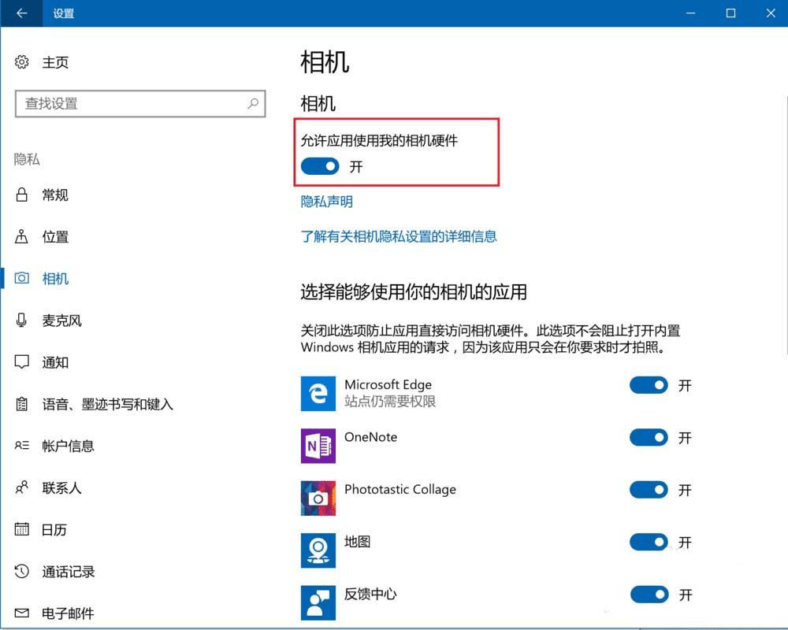Toggle camera access for 反馈中心
Image resolution: width=788 pixels, height=630 pixels.
tap(649, 595)
